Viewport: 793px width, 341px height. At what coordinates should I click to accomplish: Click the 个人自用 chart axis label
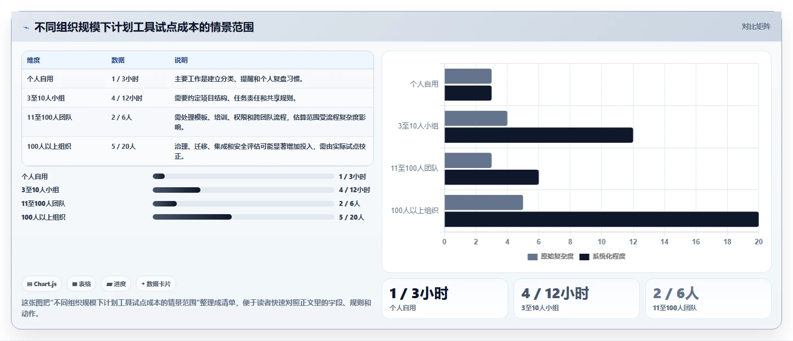click(x=425, y=84)
